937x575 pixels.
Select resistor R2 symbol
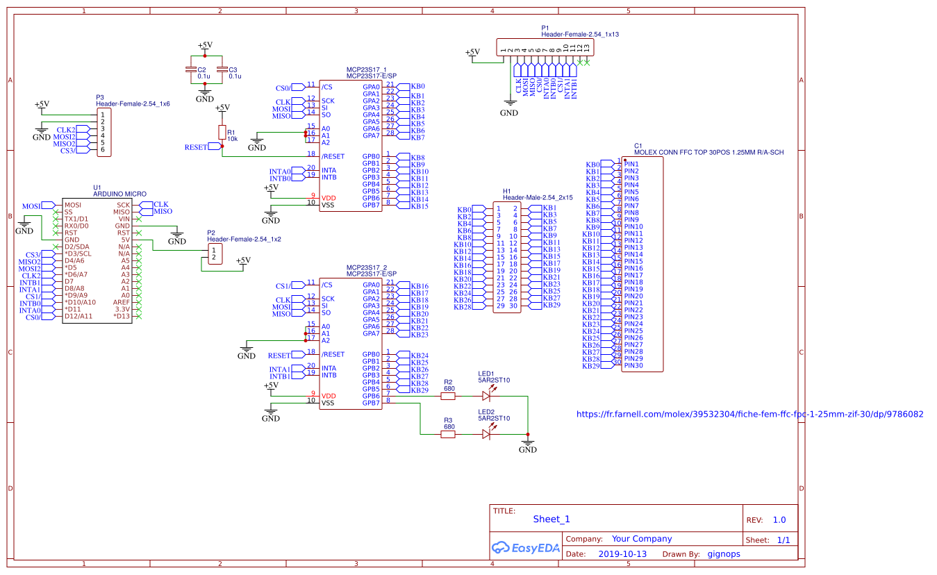pyautogui.click(x=449, y=397)
